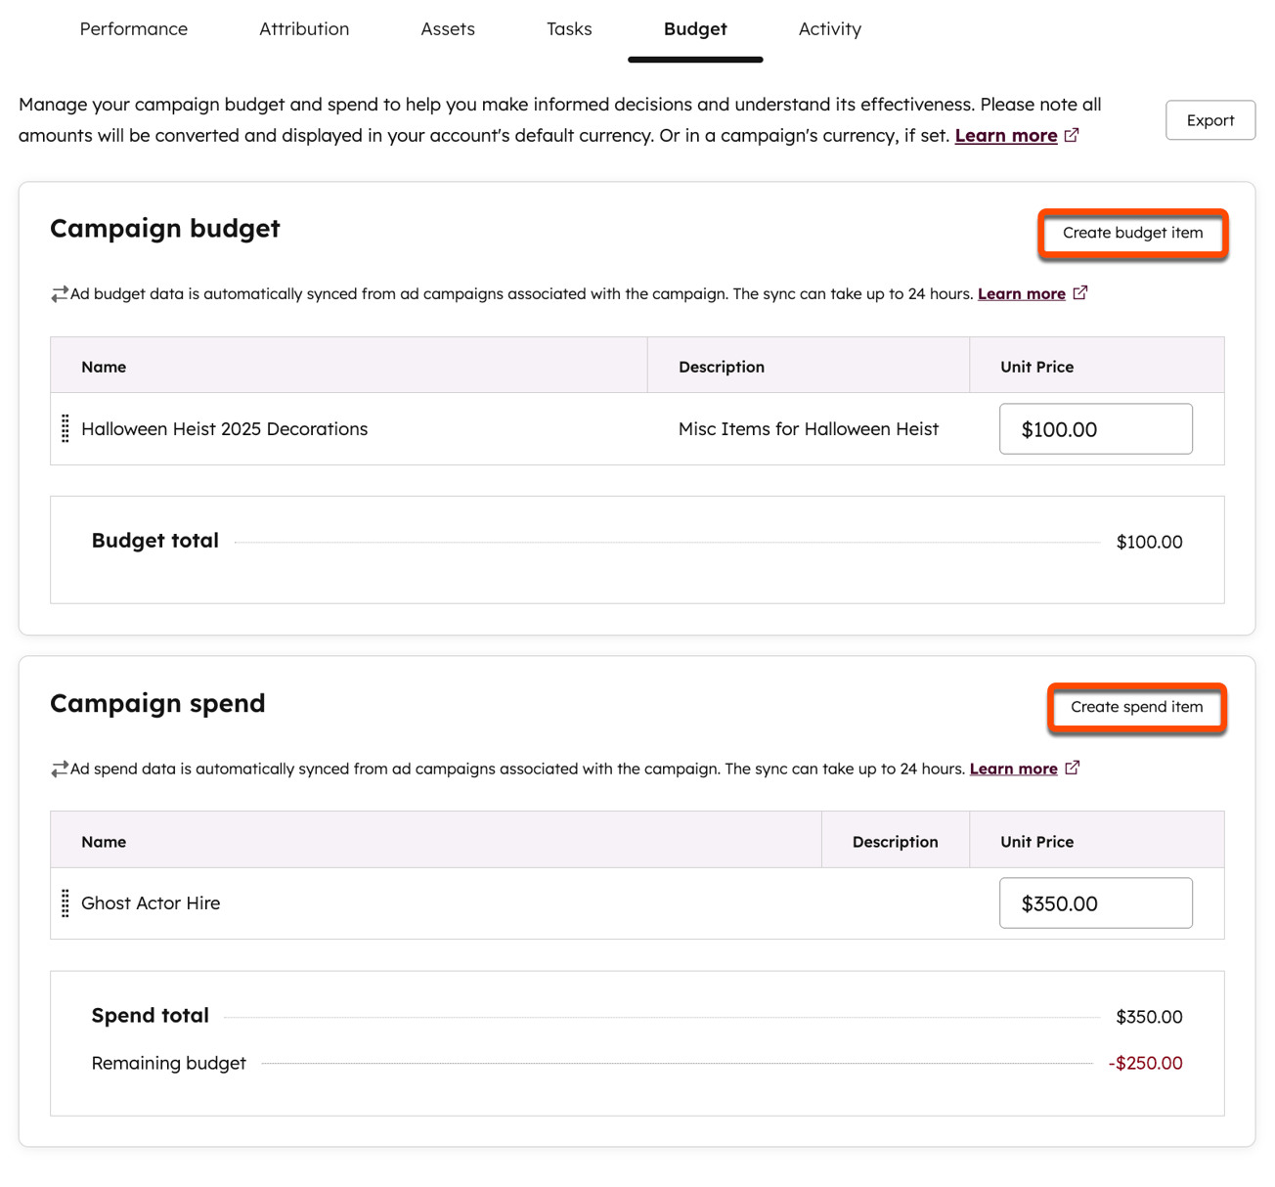Click Create budget item

point(1132,233)
